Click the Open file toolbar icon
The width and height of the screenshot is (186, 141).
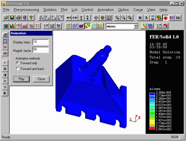click(x=6, y=18)
